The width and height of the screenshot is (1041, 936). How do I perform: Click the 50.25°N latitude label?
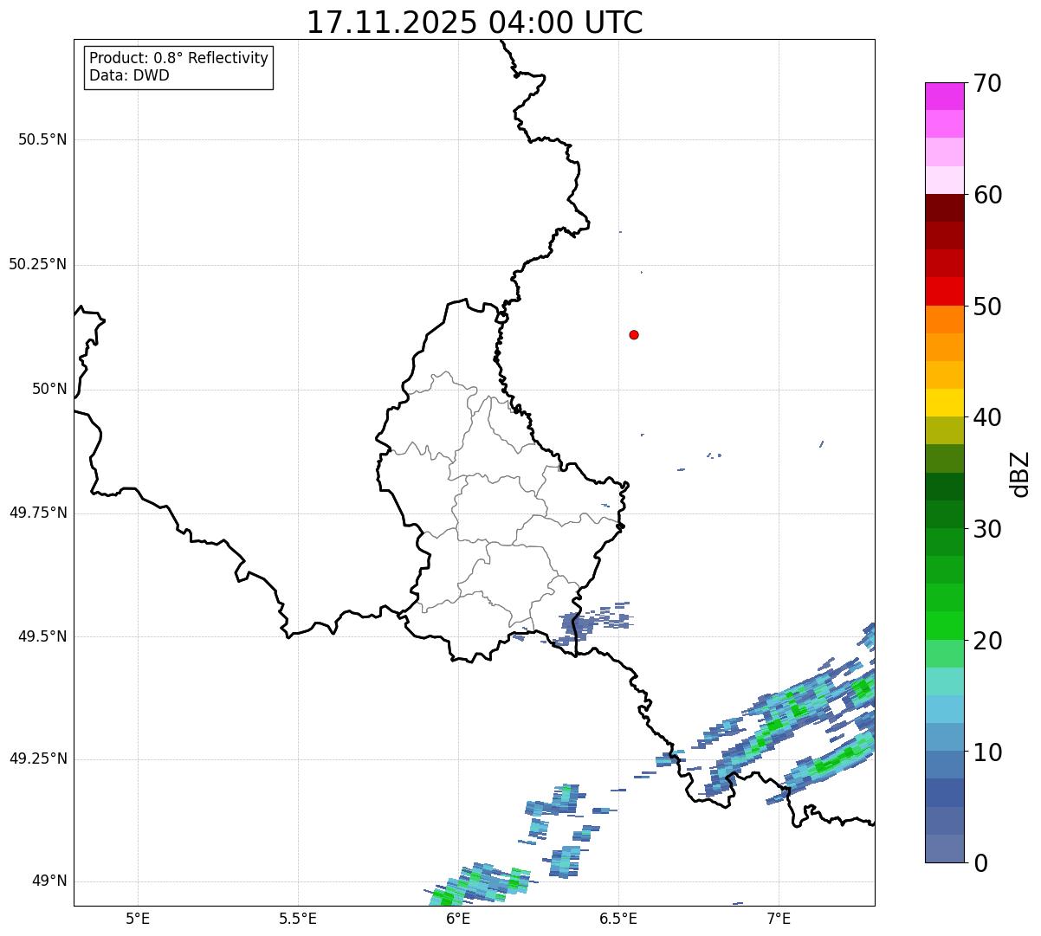[x=38, y=264]
